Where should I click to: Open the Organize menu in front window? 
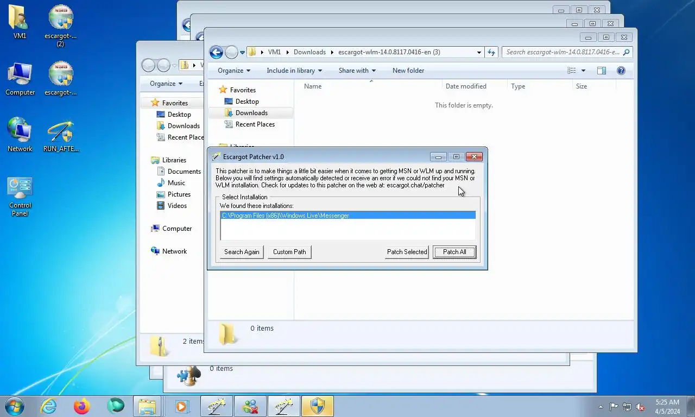(234, 71)
